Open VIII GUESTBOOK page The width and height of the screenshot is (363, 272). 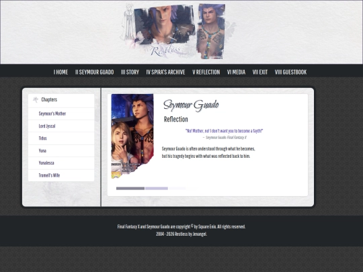(290, 72)
